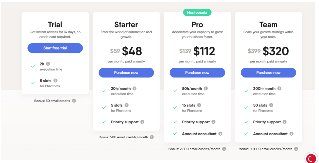Click the Most popular badge
Viewport: 319px width, 163px height.
[x=197, y=12]
